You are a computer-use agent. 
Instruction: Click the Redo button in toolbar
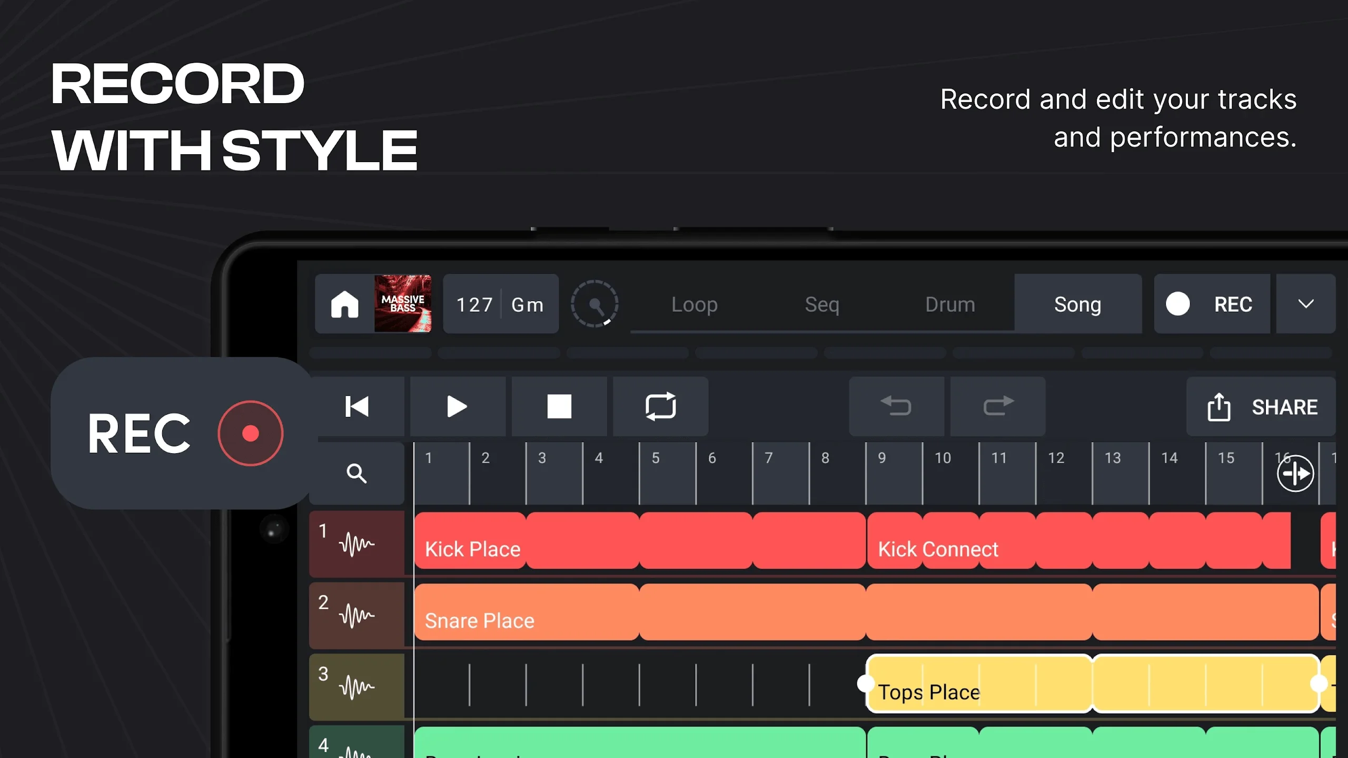pos(997,406)
